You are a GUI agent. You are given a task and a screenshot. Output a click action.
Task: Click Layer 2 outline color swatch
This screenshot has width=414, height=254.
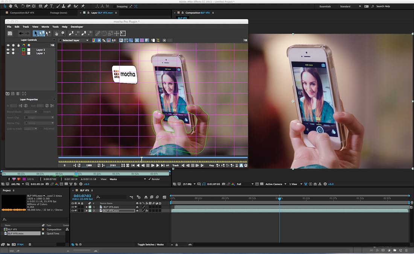coord(23,50)
